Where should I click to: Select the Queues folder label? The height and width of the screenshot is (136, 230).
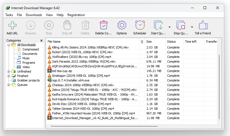[x=22, y=85]
